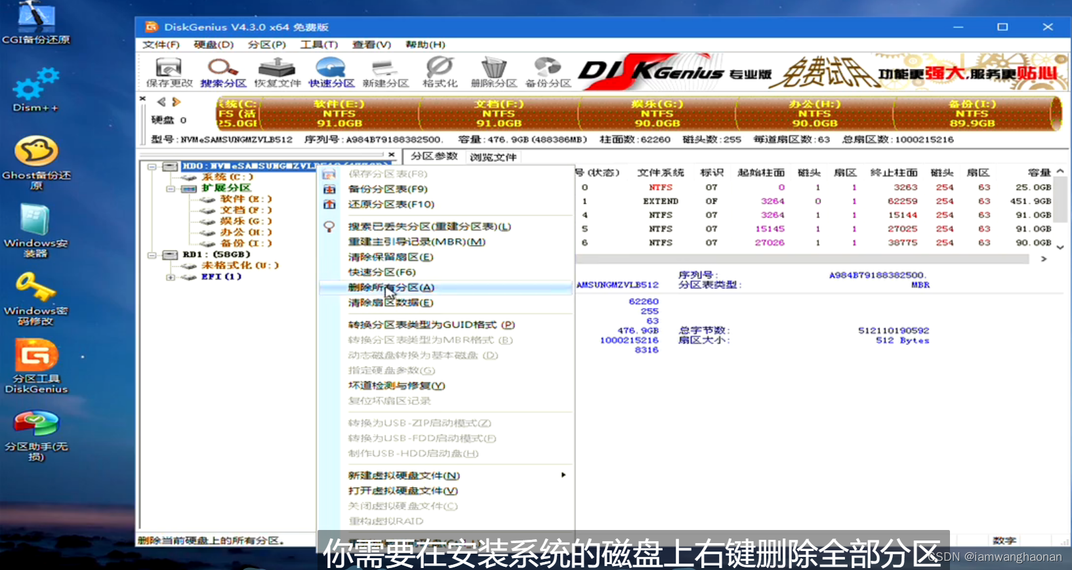
Task: Open 分区工具 DiskGenius desktop icon
Action: [36, 366]
